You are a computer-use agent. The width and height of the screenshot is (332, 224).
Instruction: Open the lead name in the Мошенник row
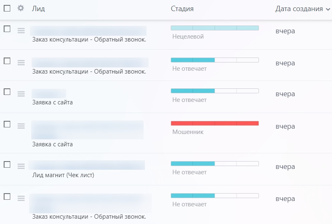click(x=87, y=129)
